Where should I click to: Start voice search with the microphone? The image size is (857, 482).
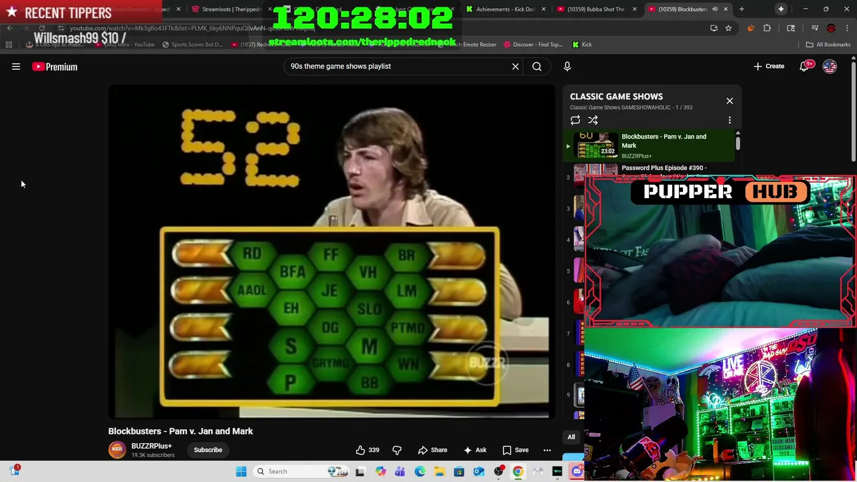567,66
